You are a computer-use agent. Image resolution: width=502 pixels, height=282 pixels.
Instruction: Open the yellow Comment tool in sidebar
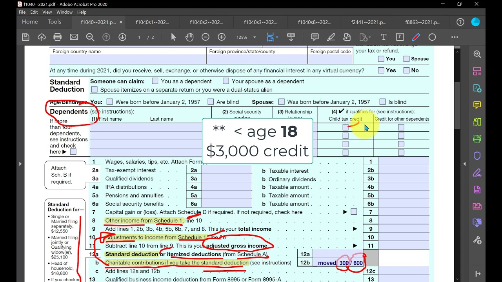pos(477,105)
